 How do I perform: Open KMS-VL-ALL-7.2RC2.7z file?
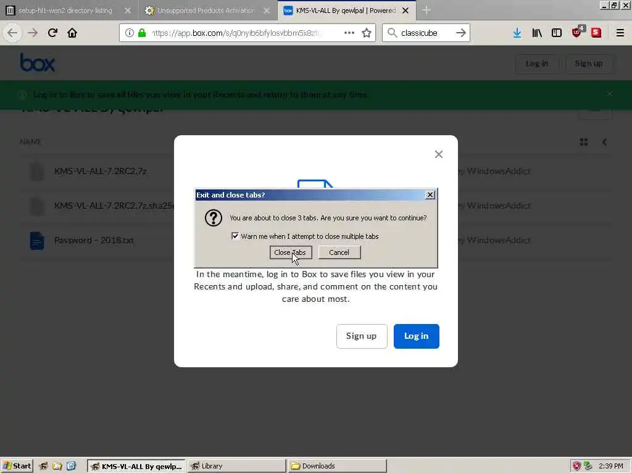click(101, 171)
